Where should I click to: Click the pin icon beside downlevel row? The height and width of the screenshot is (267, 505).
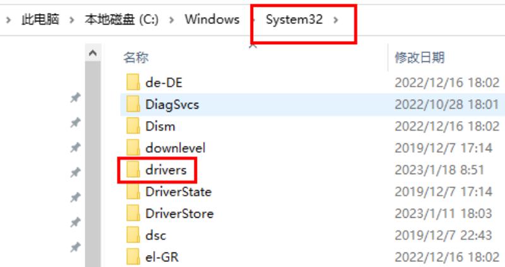(75, 148)
